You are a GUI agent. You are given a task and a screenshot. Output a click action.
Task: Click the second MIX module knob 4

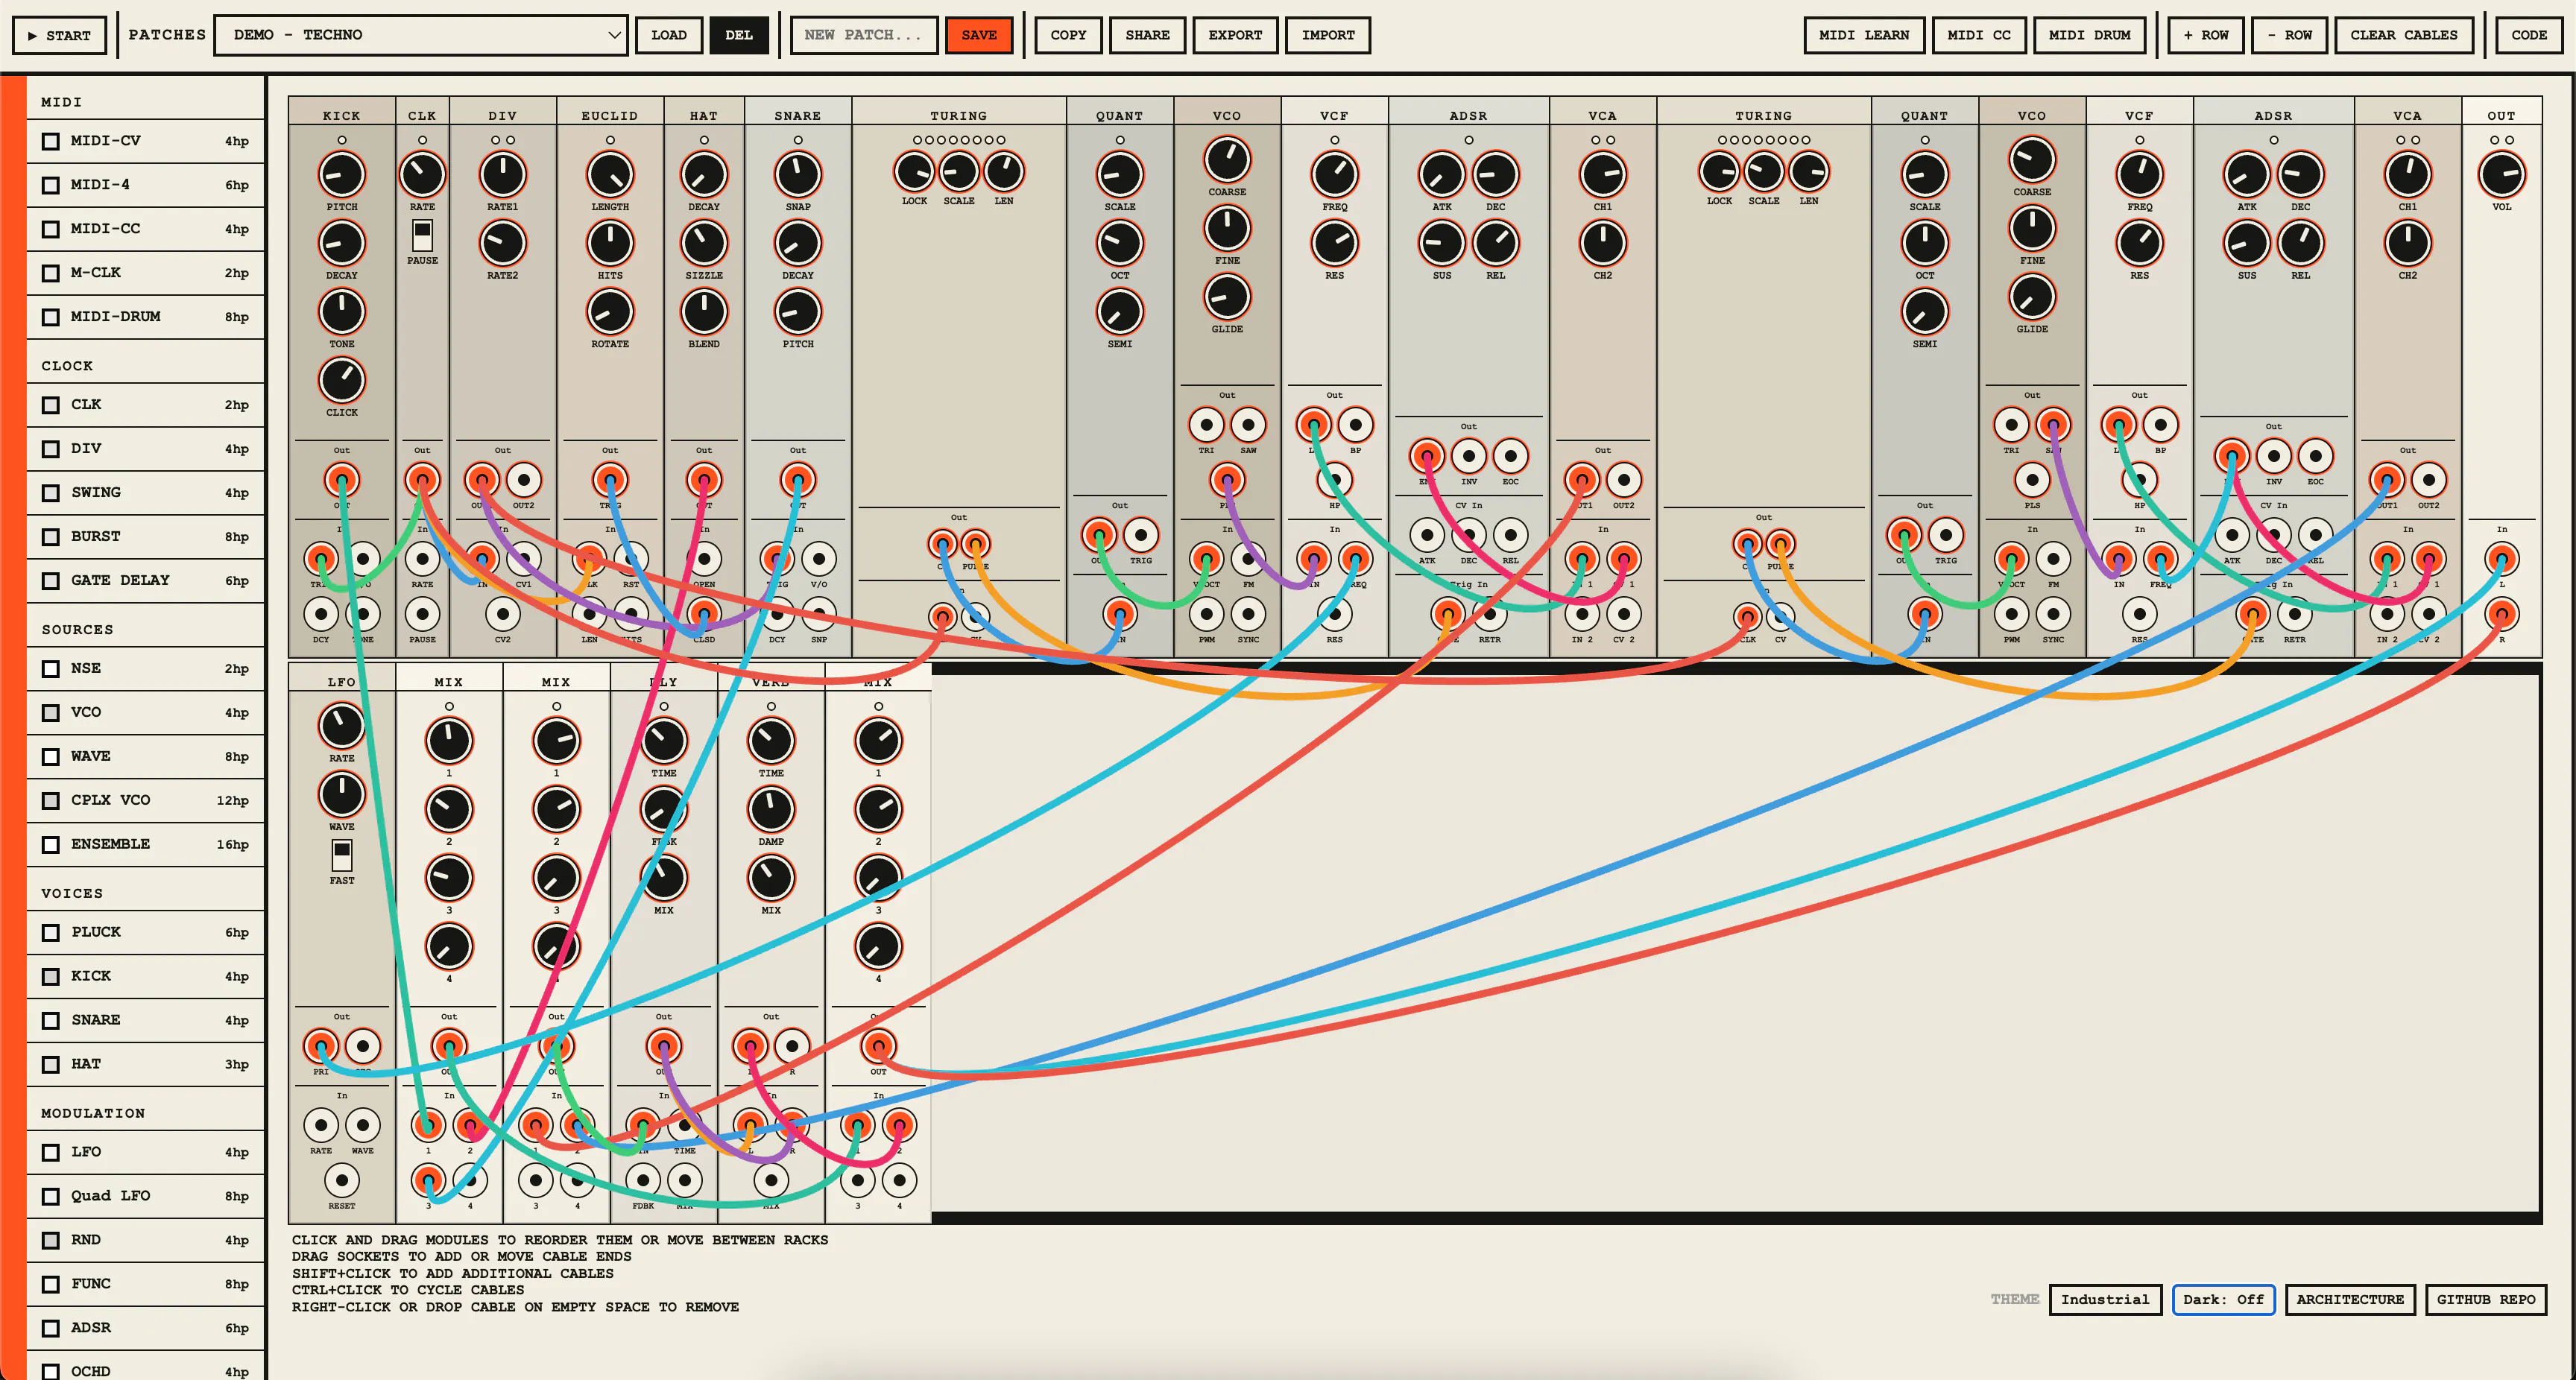(557, 947)
